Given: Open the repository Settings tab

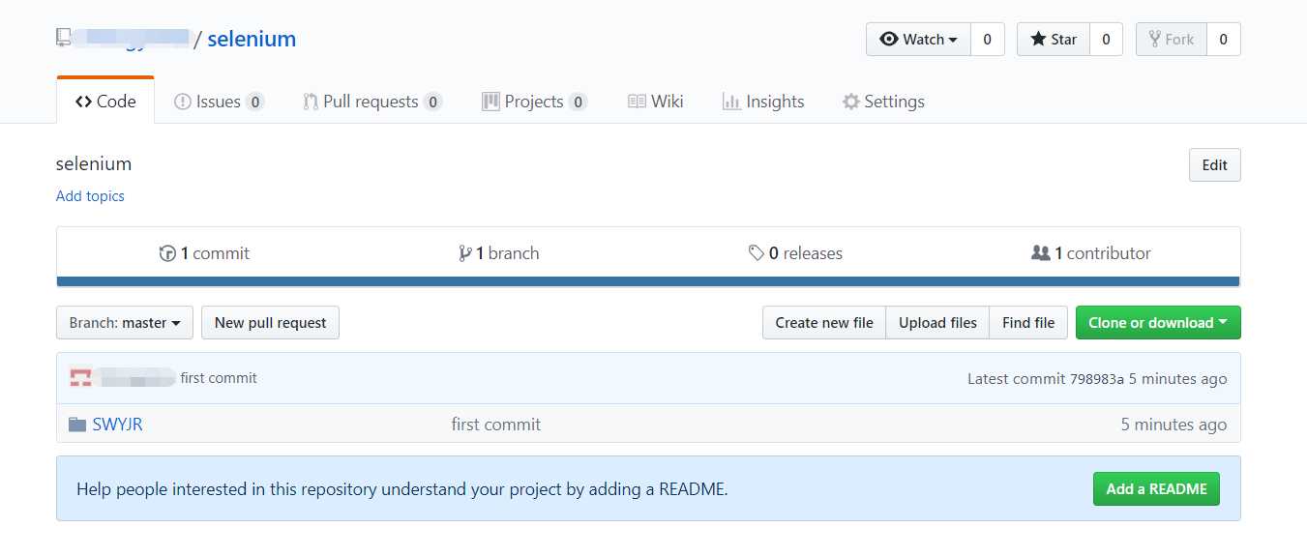Looking at the screenshot, I should coord(883,102).
